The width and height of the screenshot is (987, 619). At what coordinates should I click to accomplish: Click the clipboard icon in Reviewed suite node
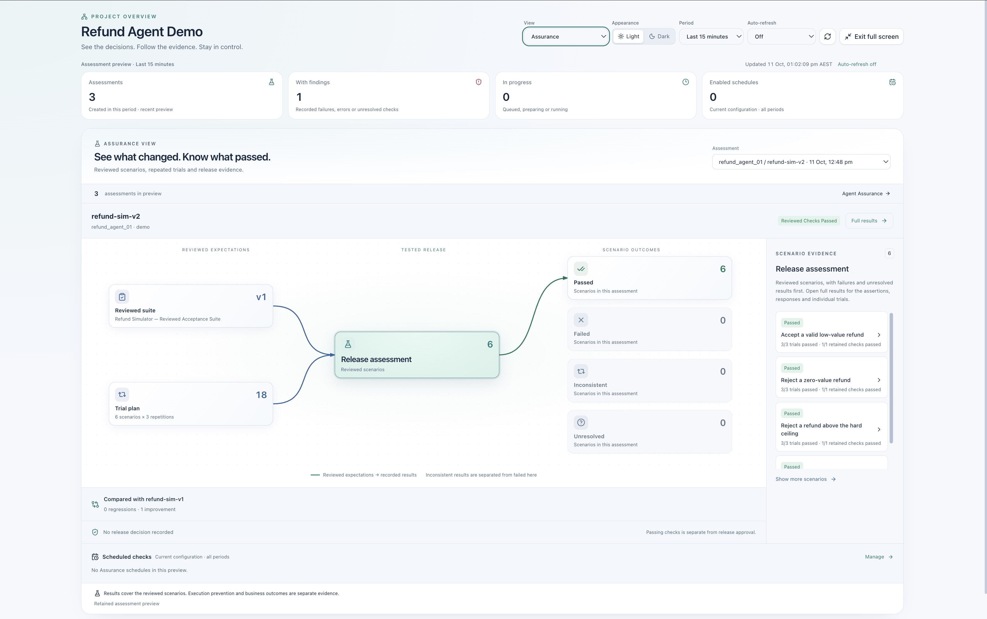[122, 297]
